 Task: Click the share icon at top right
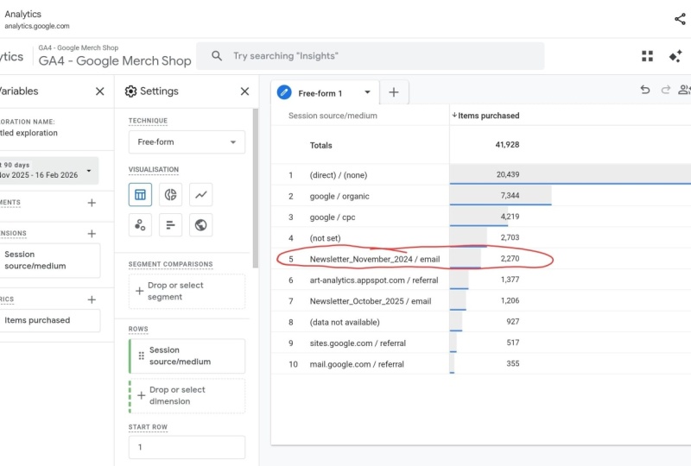click(x=680, y=19)
